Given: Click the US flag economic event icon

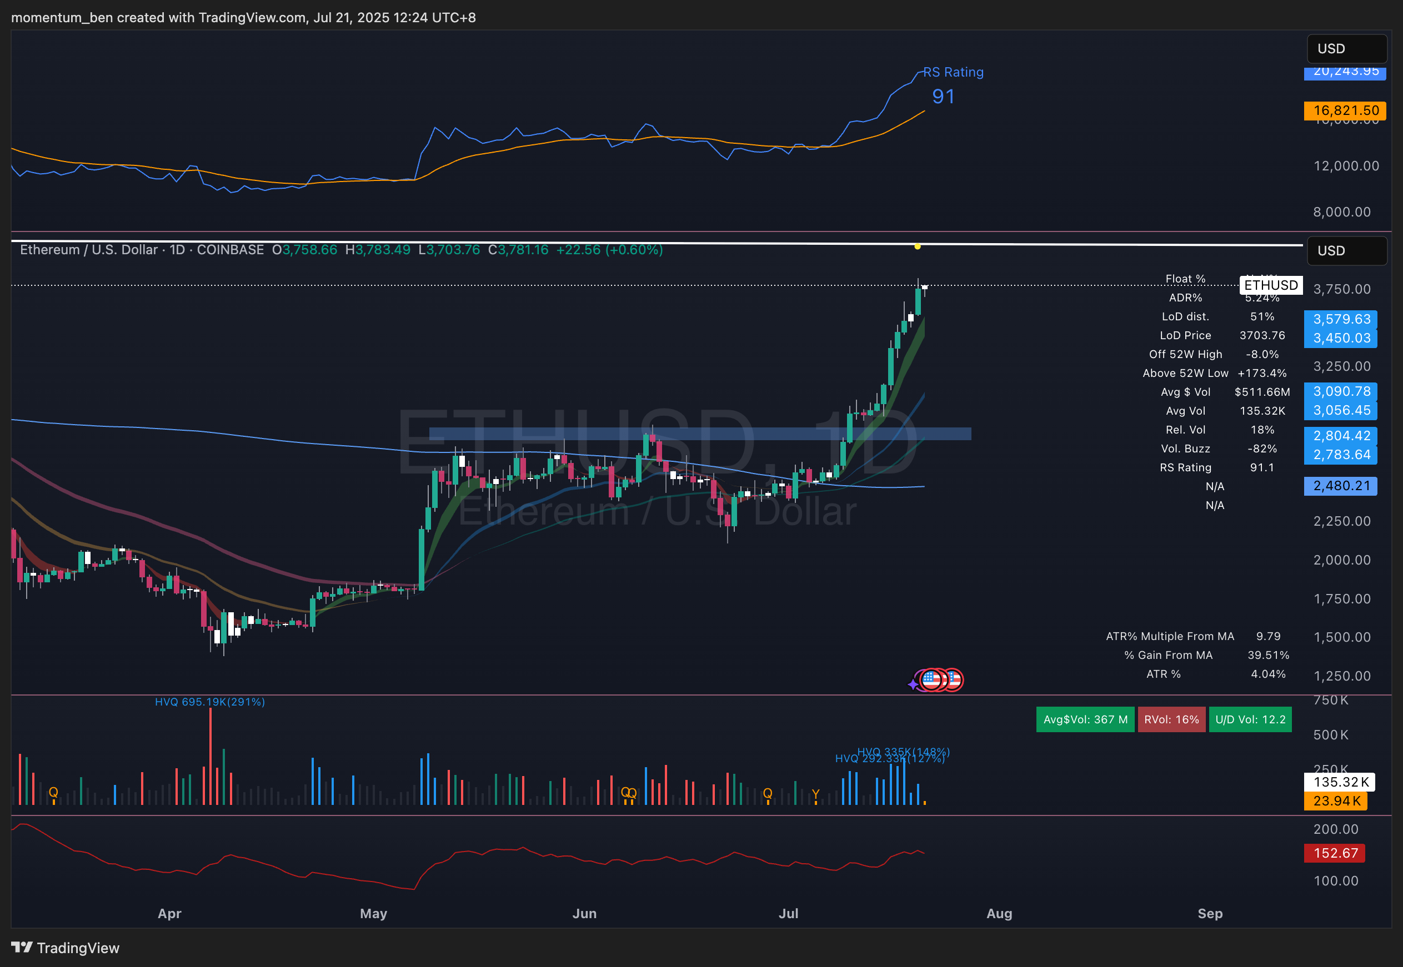Looking at the screenshot, I should (x=933, y=680).
